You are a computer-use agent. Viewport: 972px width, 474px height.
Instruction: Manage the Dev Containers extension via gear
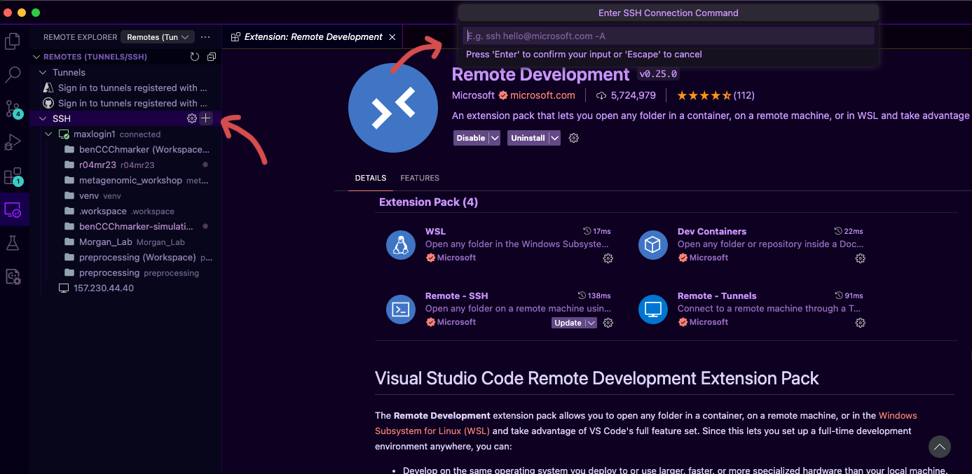click(861, 258)
